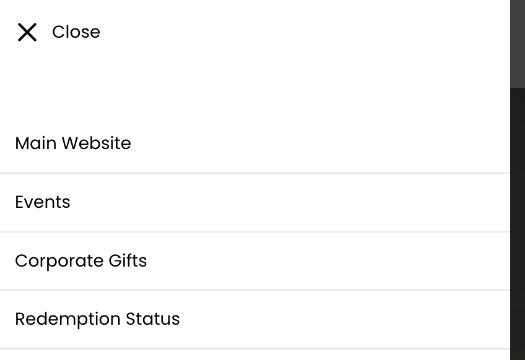Open Corporate Gifts page
Screen dimensions: 525x360
[x=81, y=261]
